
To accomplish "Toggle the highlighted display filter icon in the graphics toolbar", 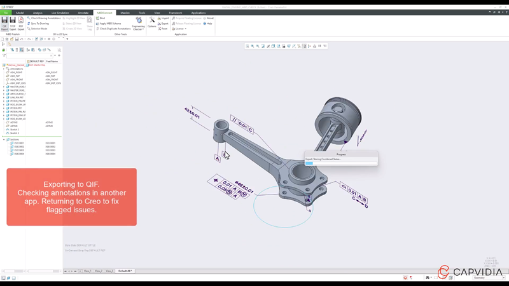I will coord(304,46).
